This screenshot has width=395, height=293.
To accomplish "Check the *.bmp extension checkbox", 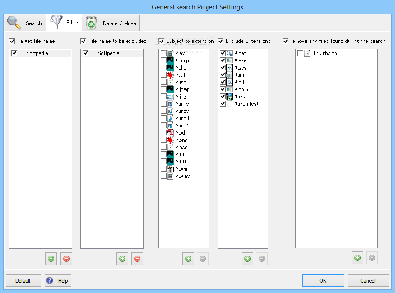I will click(163, 60).
